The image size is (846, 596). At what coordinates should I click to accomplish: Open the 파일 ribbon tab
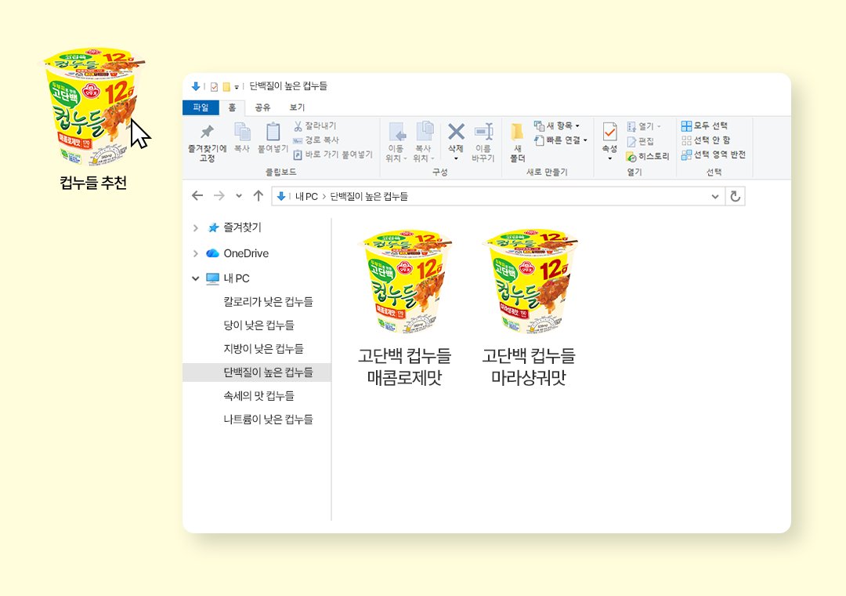pos(201,107)
